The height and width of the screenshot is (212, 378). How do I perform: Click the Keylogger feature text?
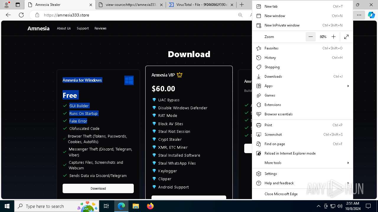pos(167,171)
